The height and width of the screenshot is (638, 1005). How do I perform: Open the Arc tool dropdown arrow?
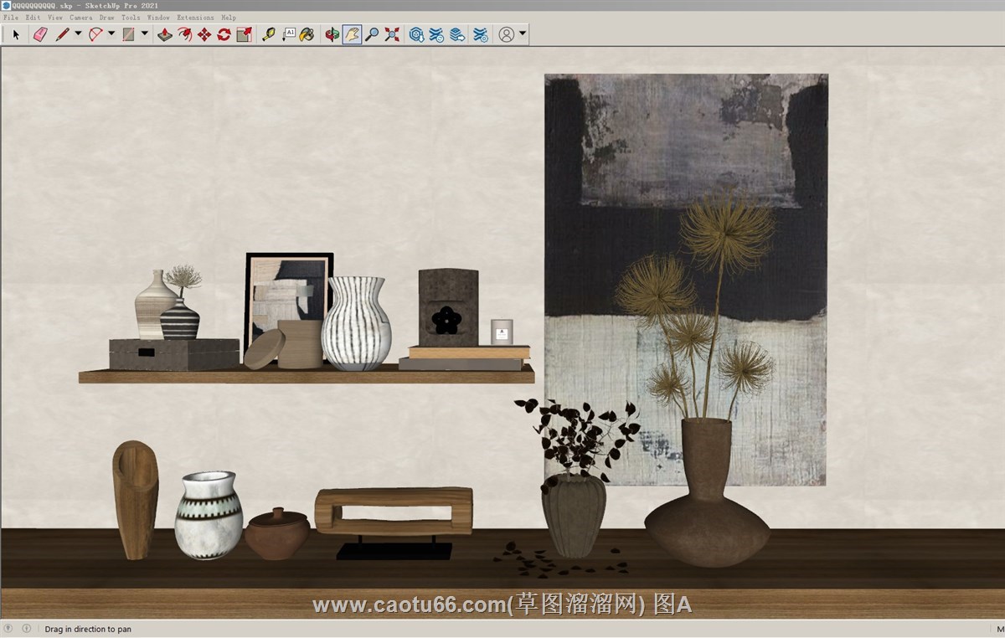pyautogui.click(x=111, y=34)
